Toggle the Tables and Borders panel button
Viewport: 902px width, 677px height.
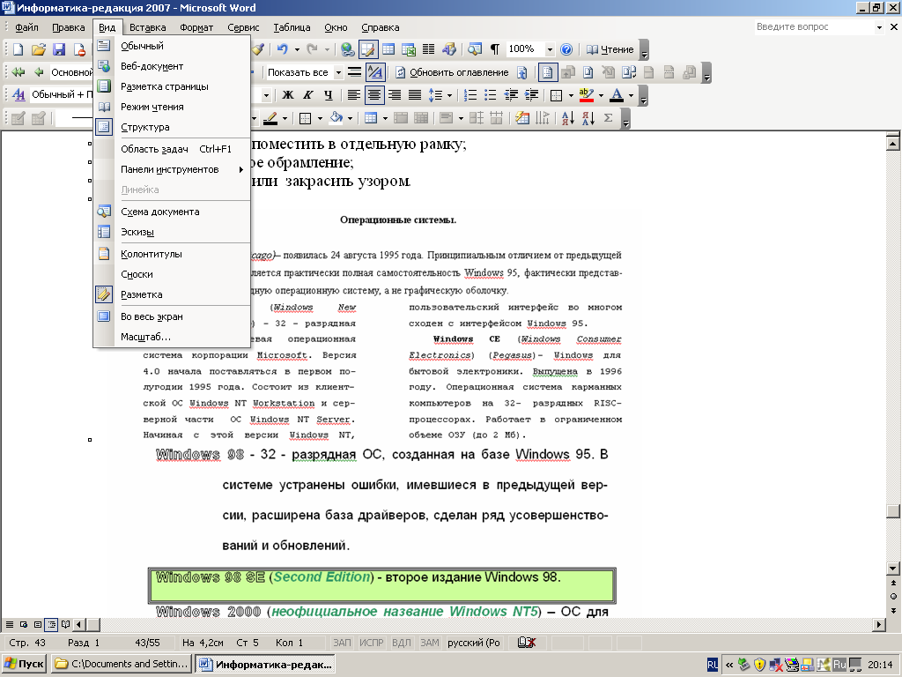point(367,49)
